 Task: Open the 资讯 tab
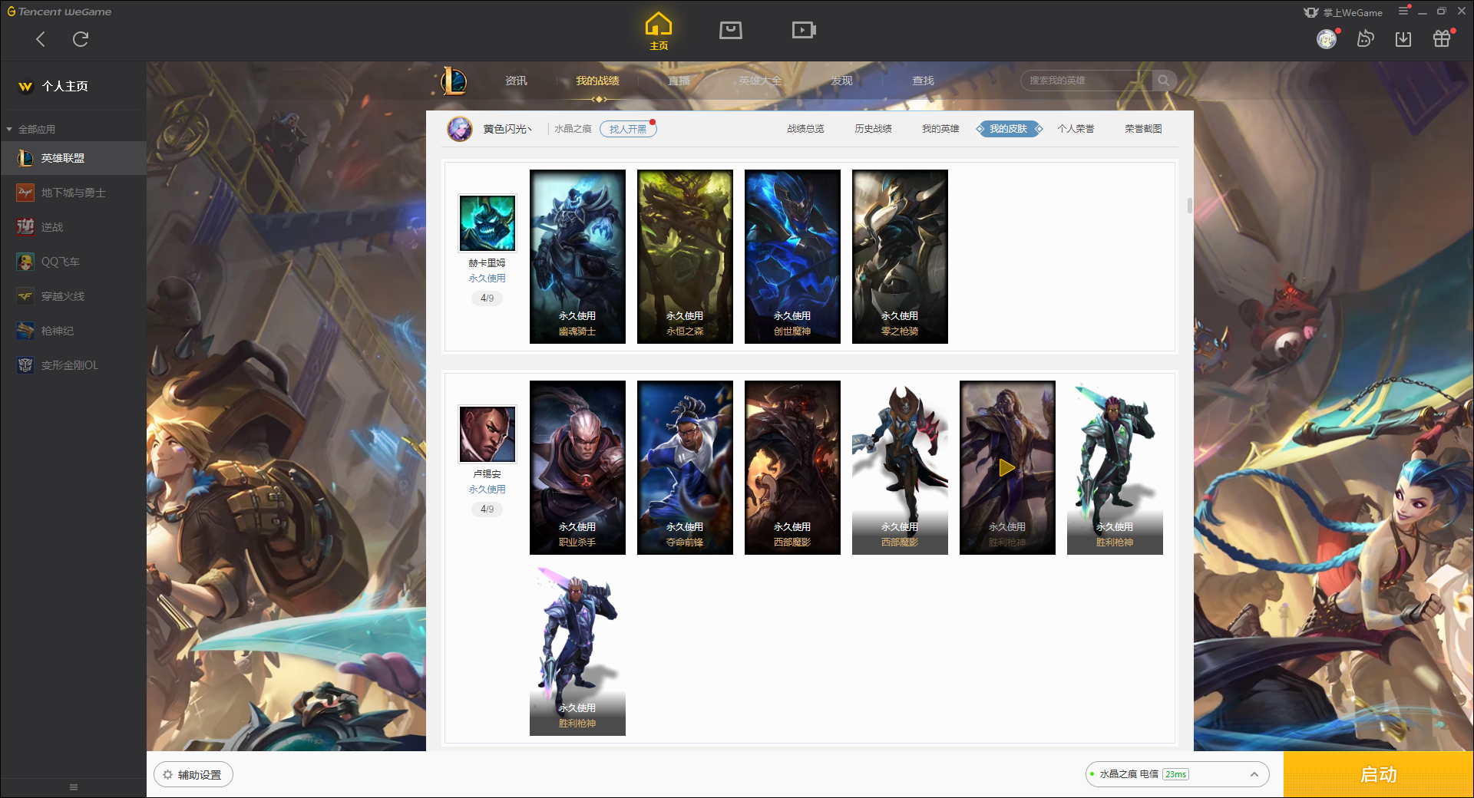point(516,81)
